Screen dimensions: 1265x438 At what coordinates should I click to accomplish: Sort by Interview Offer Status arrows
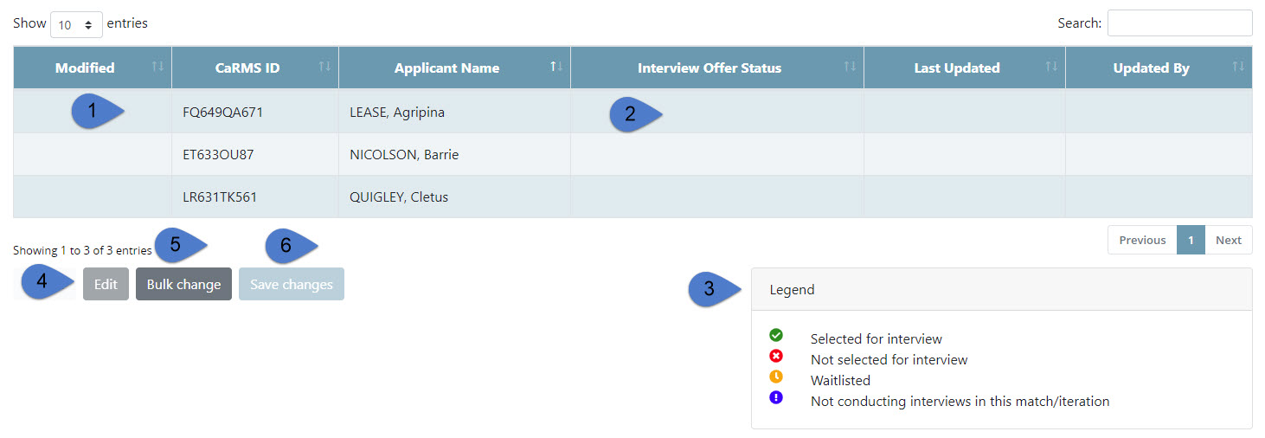[x=850, y=68]
